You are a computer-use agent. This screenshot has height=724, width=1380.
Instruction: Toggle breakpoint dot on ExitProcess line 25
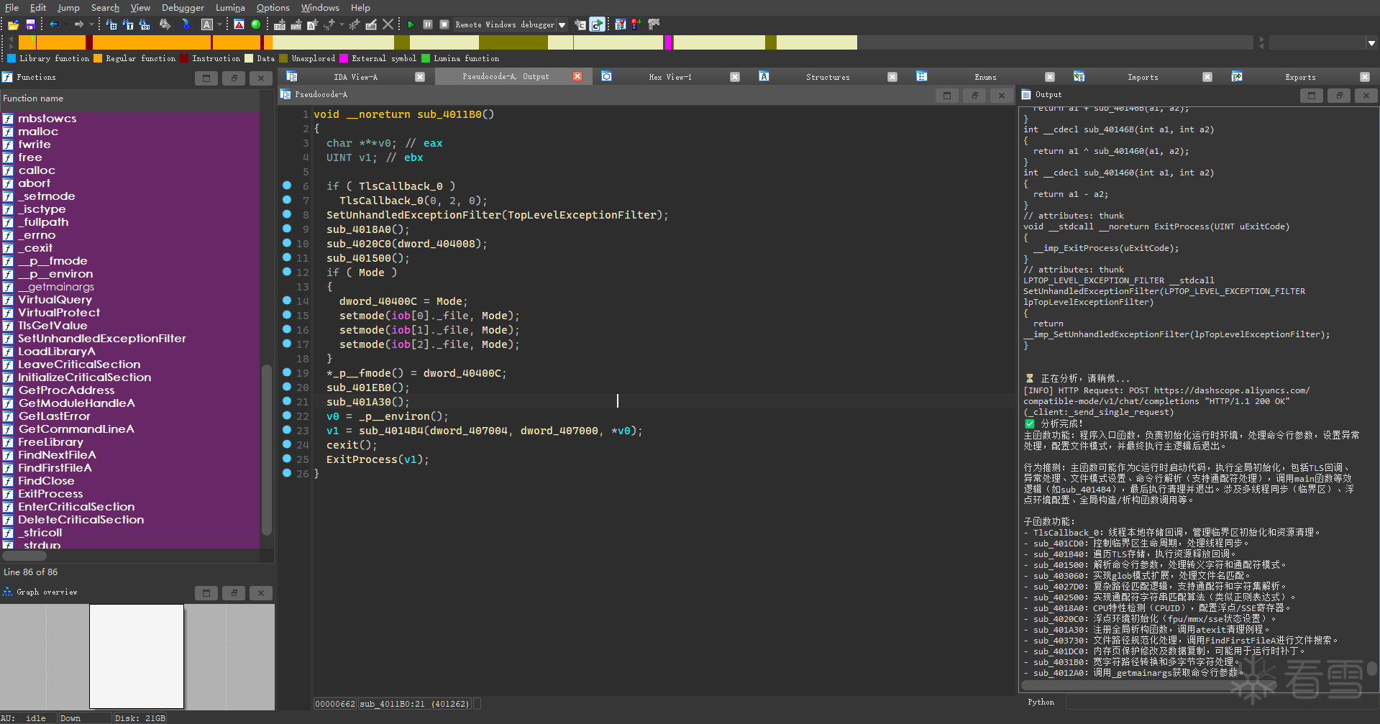click(287, 459)
